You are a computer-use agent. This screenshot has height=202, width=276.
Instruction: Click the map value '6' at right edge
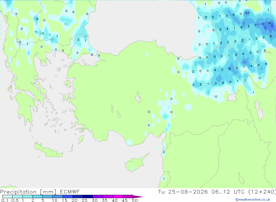pos(271,36)
